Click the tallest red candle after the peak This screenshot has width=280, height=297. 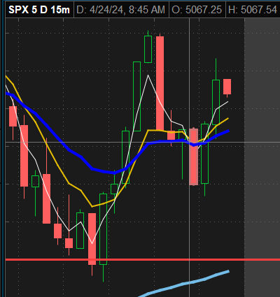(160, 83)
